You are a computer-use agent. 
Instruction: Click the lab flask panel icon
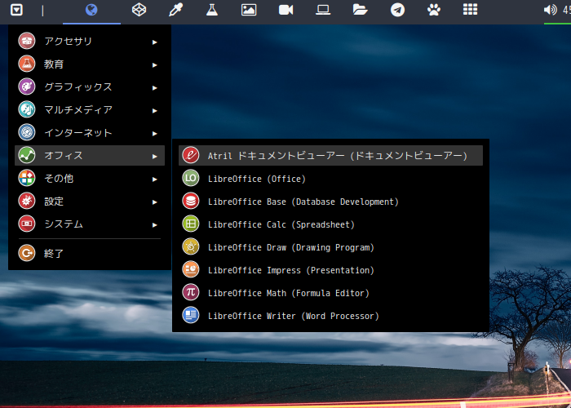(212, 10)
